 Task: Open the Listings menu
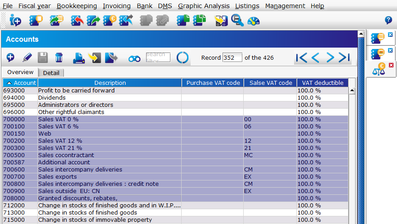[x=247, y=6]
